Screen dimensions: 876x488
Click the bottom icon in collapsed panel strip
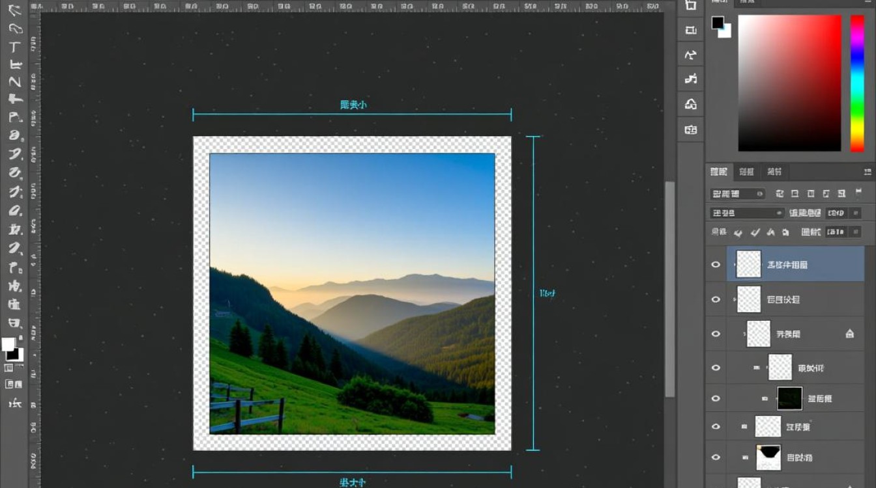click(x=691, y=129)
